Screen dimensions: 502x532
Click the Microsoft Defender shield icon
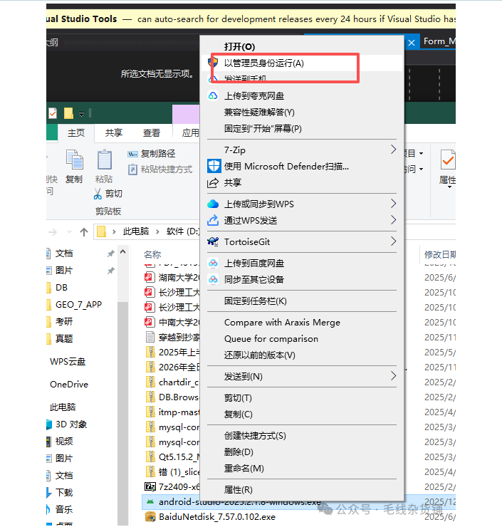click(214, 166)
